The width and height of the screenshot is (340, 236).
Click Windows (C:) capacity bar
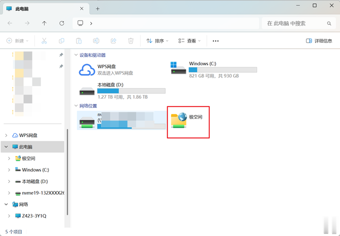[x=223, y=69]
